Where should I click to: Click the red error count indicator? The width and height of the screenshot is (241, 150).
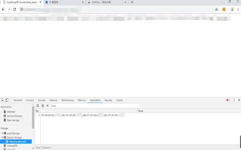click(x=228, y=100)
